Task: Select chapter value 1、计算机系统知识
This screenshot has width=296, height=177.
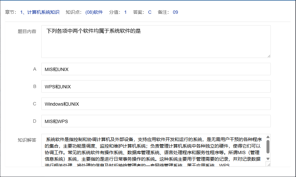Action: (x=40, y=12)
